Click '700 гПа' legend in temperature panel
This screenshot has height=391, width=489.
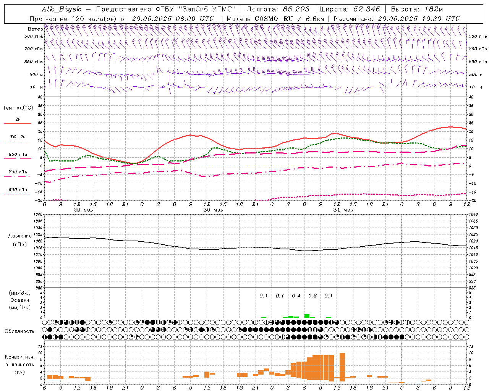[18, 172]
